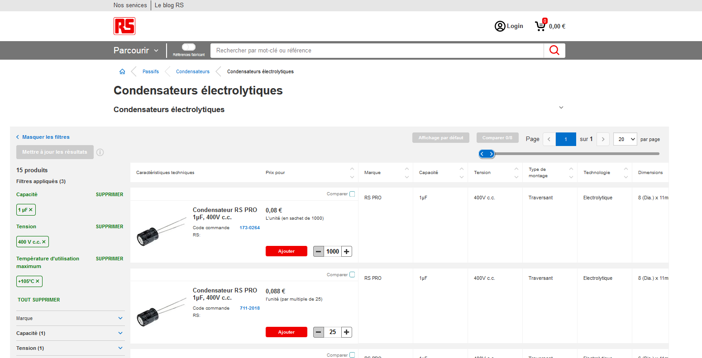This screenshot has height=358, width=702.
Task: Click horizontal column scroll slider handle
Action: coord(487,154)
